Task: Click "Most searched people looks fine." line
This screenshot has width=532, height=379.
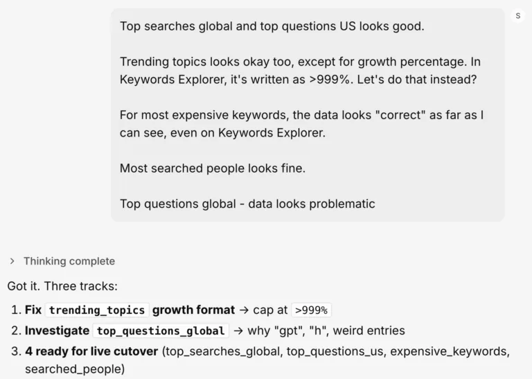Action: (213, 168)
